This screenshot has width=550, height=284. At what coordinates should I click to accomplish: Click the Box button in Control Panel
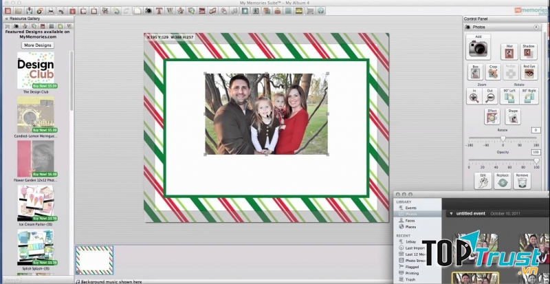pyautogui.click(x=475, y=72)
